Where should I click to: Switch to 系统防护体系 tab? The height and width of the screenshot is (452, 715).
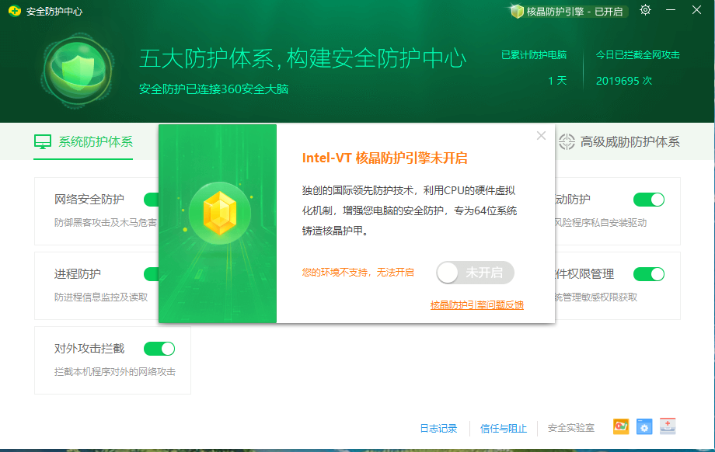pyautogui.click(x=83, y=141)
